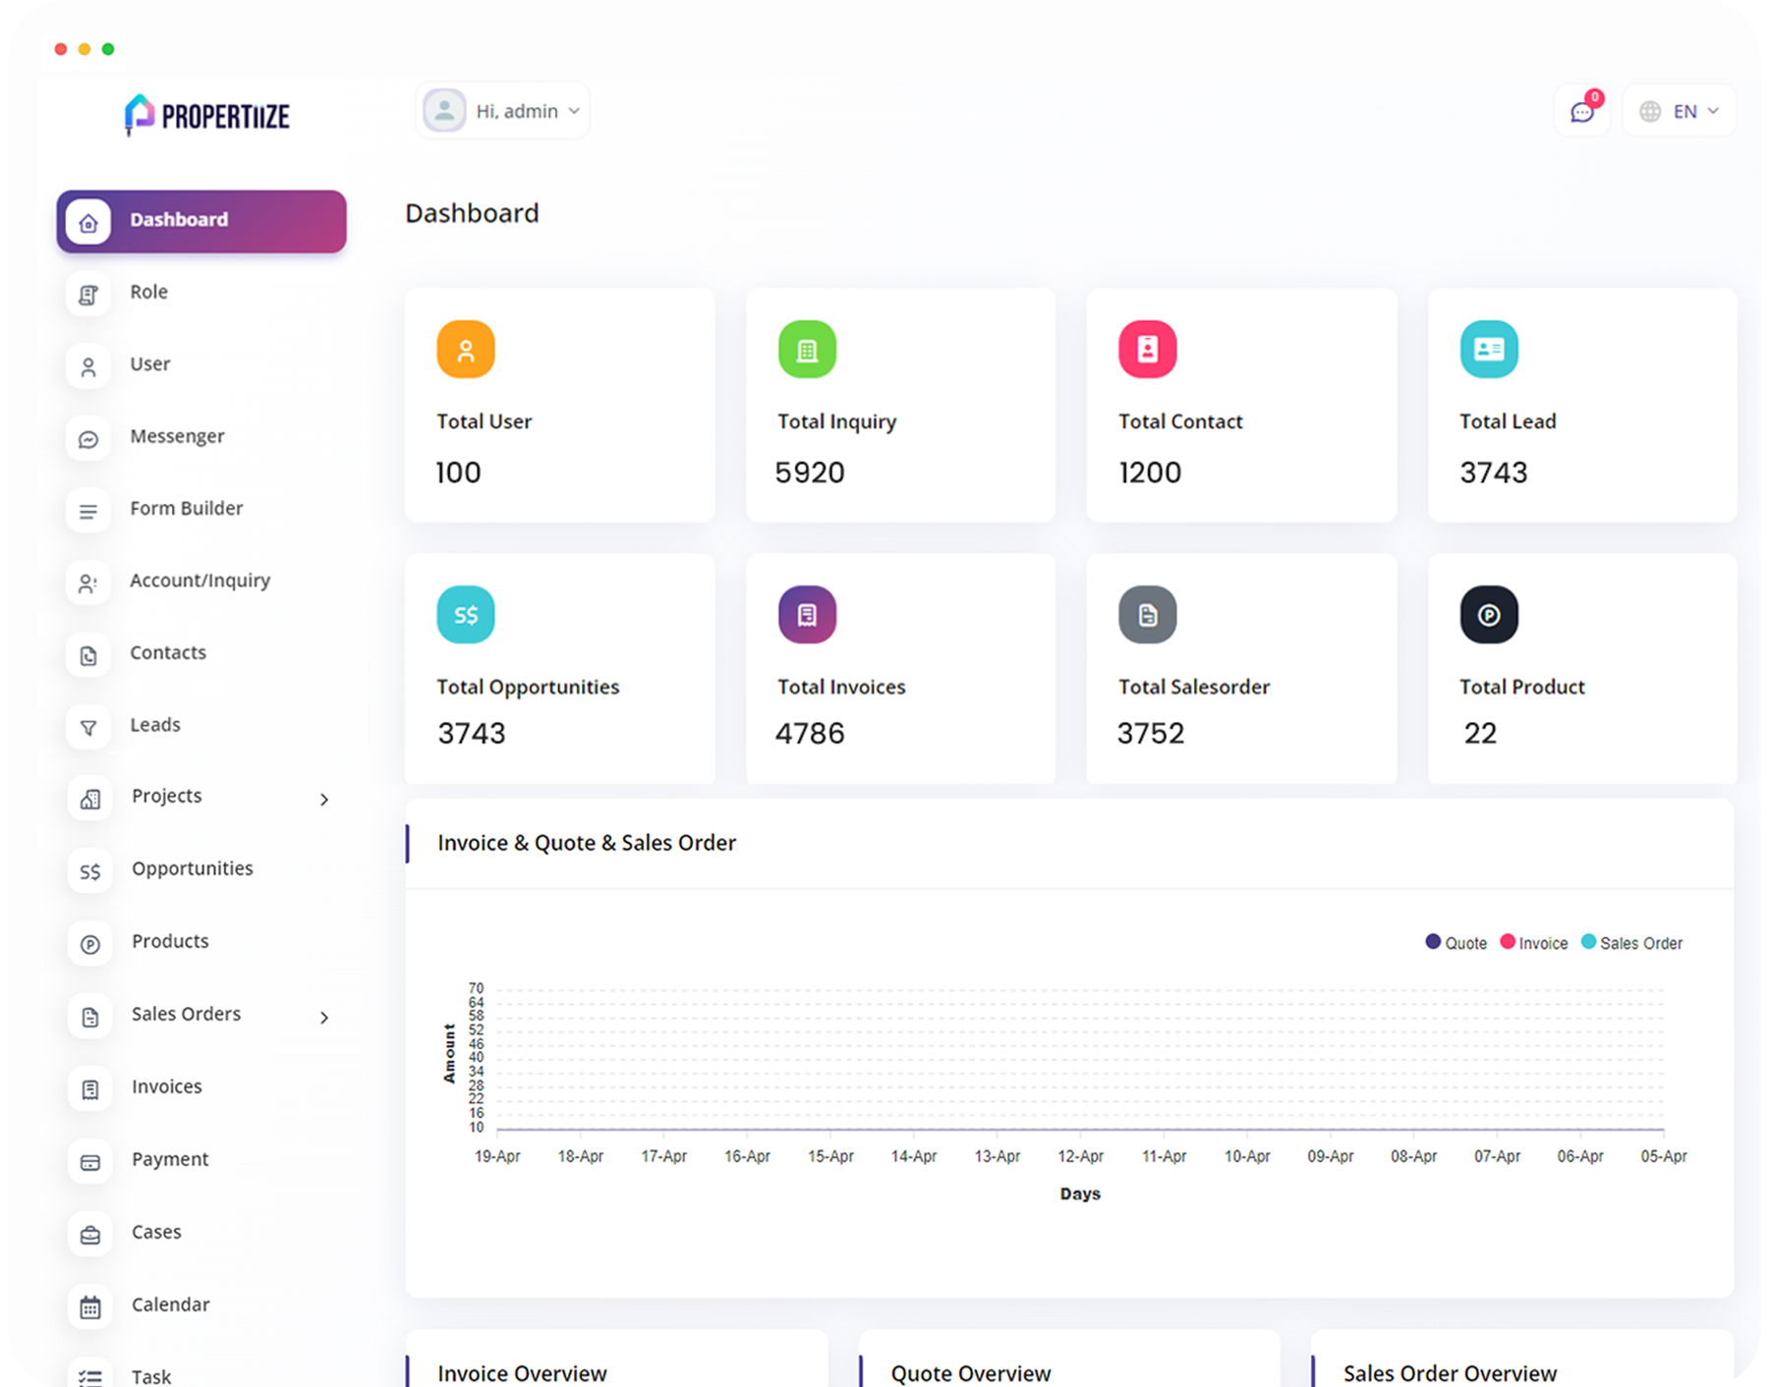
Task: Click the User sidebar icon
Action: [88, 366]
